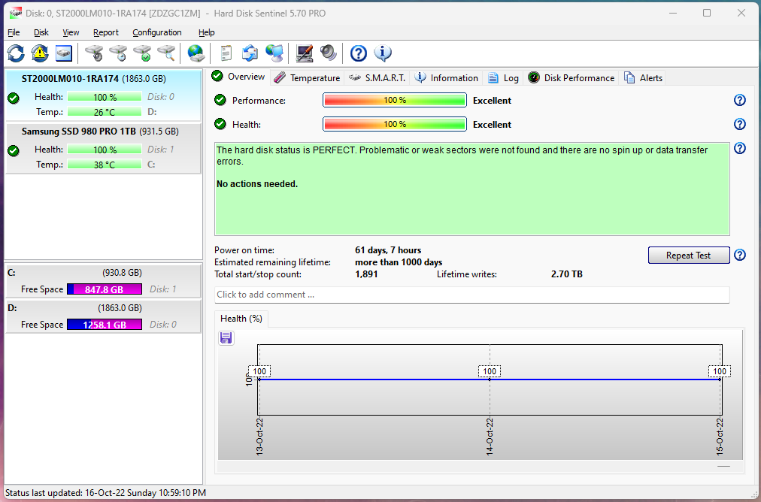Image resolution: width=761 pixels, height=502 pixels.
Task: Click the 26 °C temperature bar
Action: pyautogui.click(x=105, y=112)
